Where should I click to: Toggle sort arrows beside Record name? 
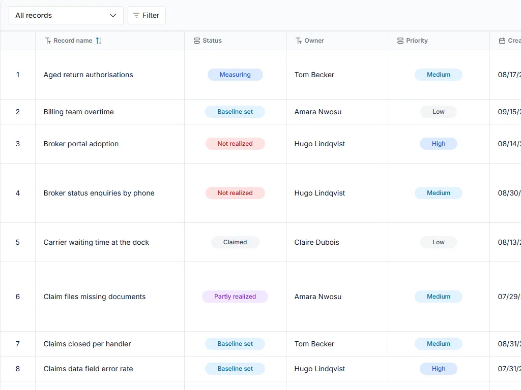pyautogui.click(x=99, y=41)
